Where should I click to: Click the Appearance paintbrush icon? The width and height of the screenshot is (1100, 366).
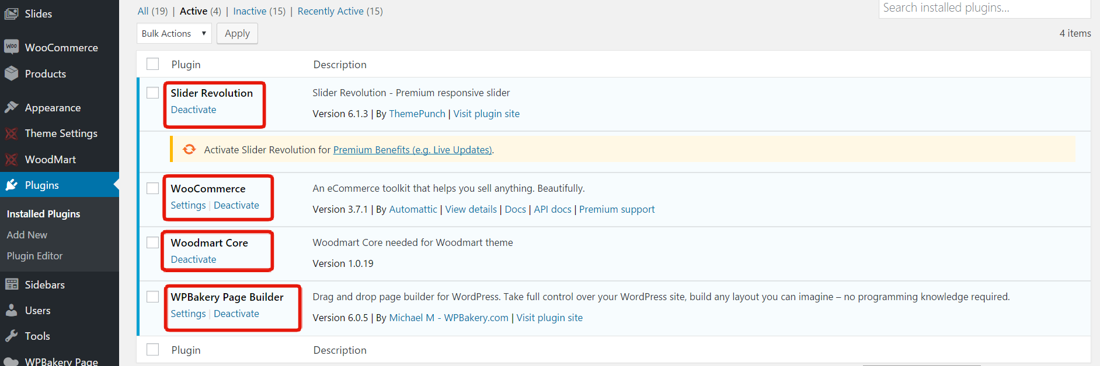pos(11,107)
